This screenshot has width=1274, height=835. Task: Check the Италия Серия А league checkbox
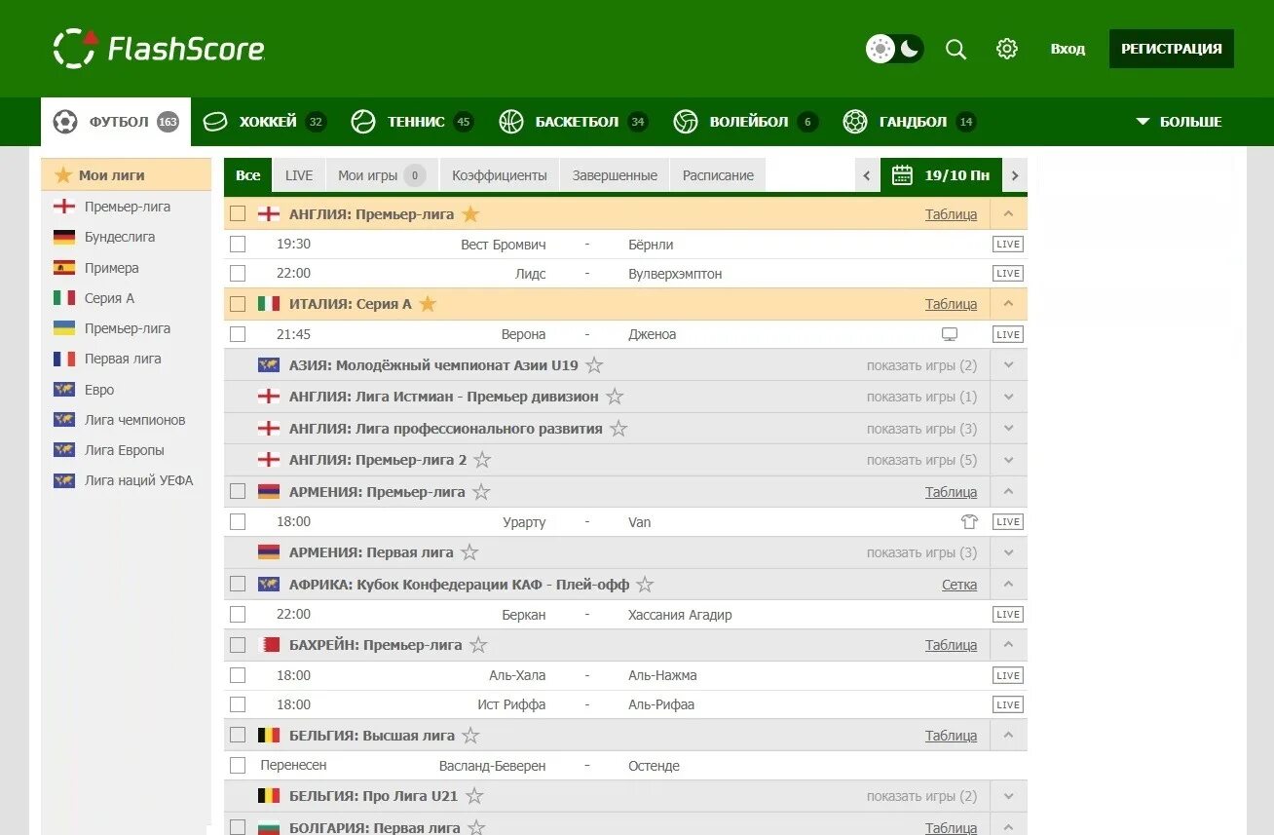(x=238, y=304)
